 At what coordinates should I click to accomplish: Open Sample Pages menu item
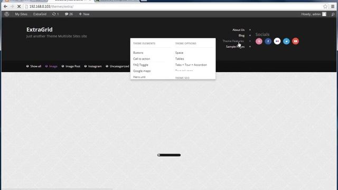(235, 47)
